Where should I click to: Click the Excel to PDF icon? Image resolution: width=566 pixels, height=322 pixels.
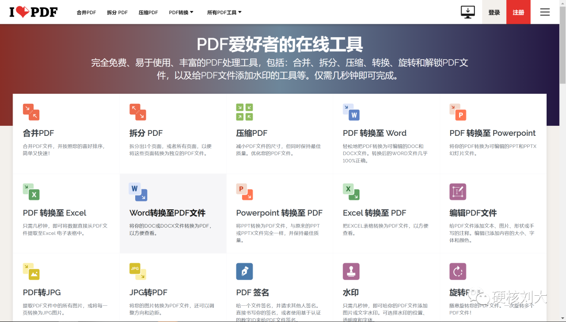pos(351,191)
